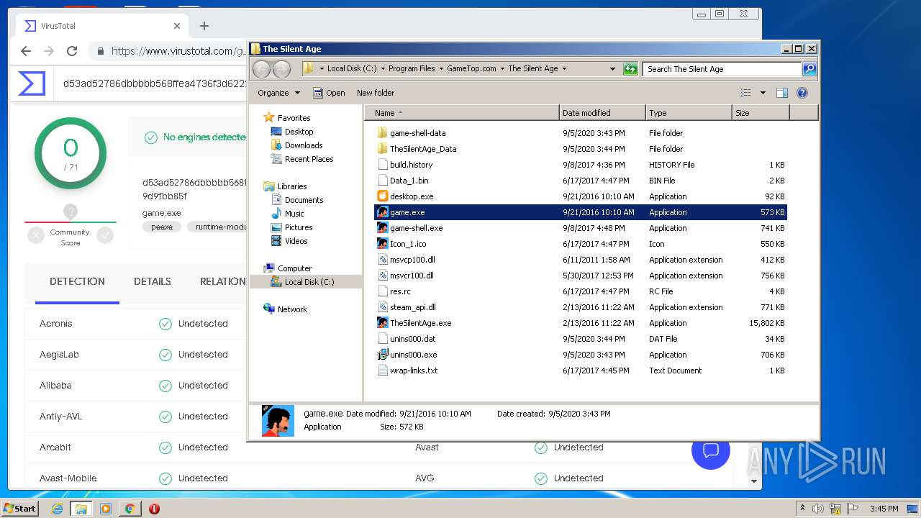
Task: Click the green refresh icon in address bar
Action: coord(630,69)
